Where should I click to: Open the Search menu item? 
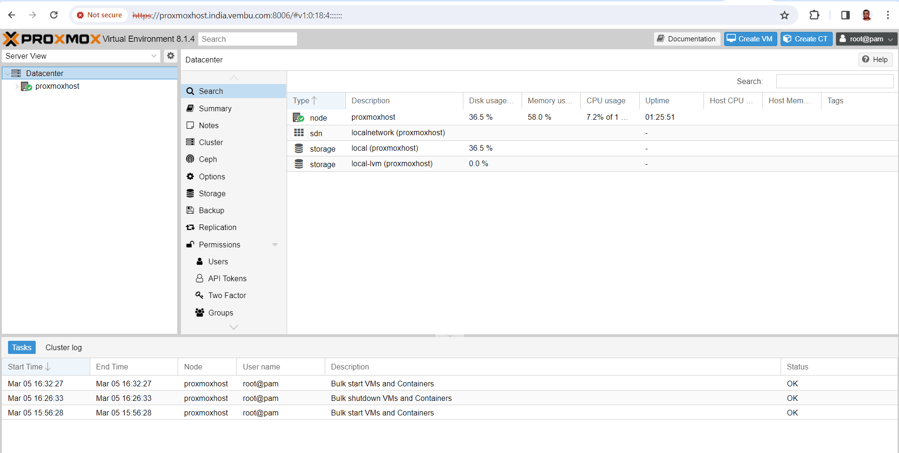[x=234, y=91]
